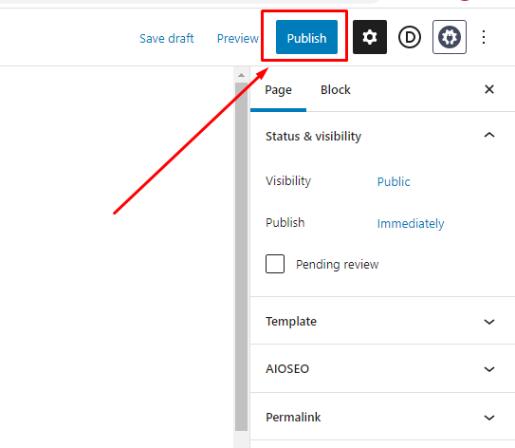This screenshot has width=515, height=448.
Task: Click the Divi circular D icon
Action: click(410, 37)
